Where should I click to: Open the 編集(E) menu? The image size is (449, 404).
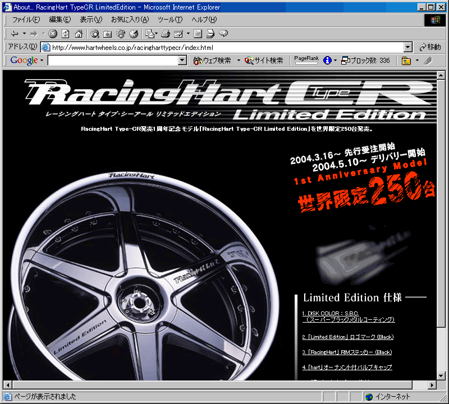[x=60, y=20]
